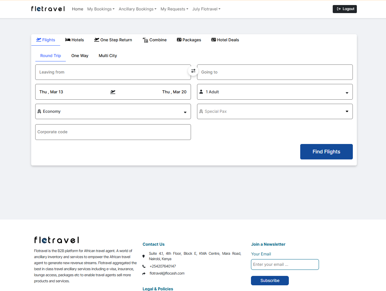Swap origin and destination airports icon
Image resolution: width=386 pixels, height=291 pixels.
[x=193, y=71]
